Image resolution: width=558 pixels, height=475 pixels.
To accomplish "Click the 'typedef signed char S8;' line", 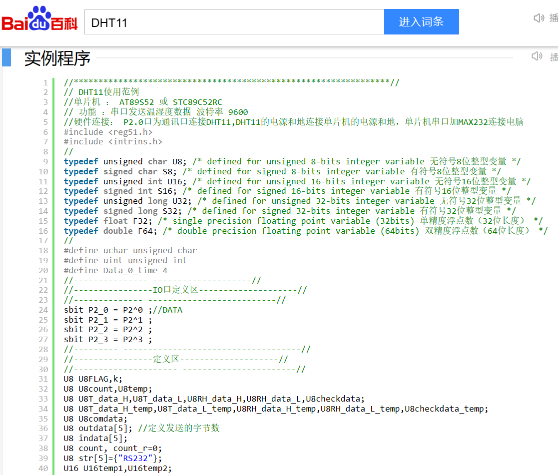I will tap(283, 171).
